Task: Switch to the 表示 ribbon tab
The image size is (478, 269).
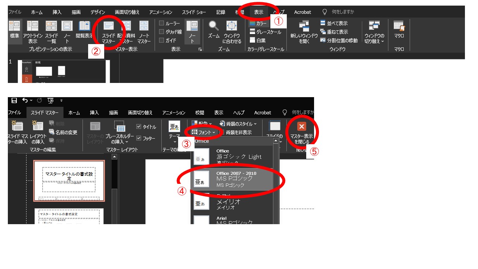Action: (258, 12)
